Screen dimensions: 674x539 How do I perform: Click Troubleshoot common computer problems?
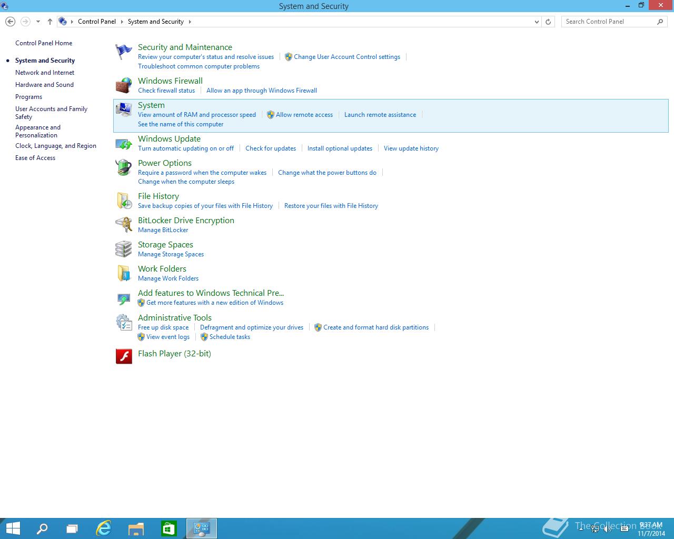[199, 66]
